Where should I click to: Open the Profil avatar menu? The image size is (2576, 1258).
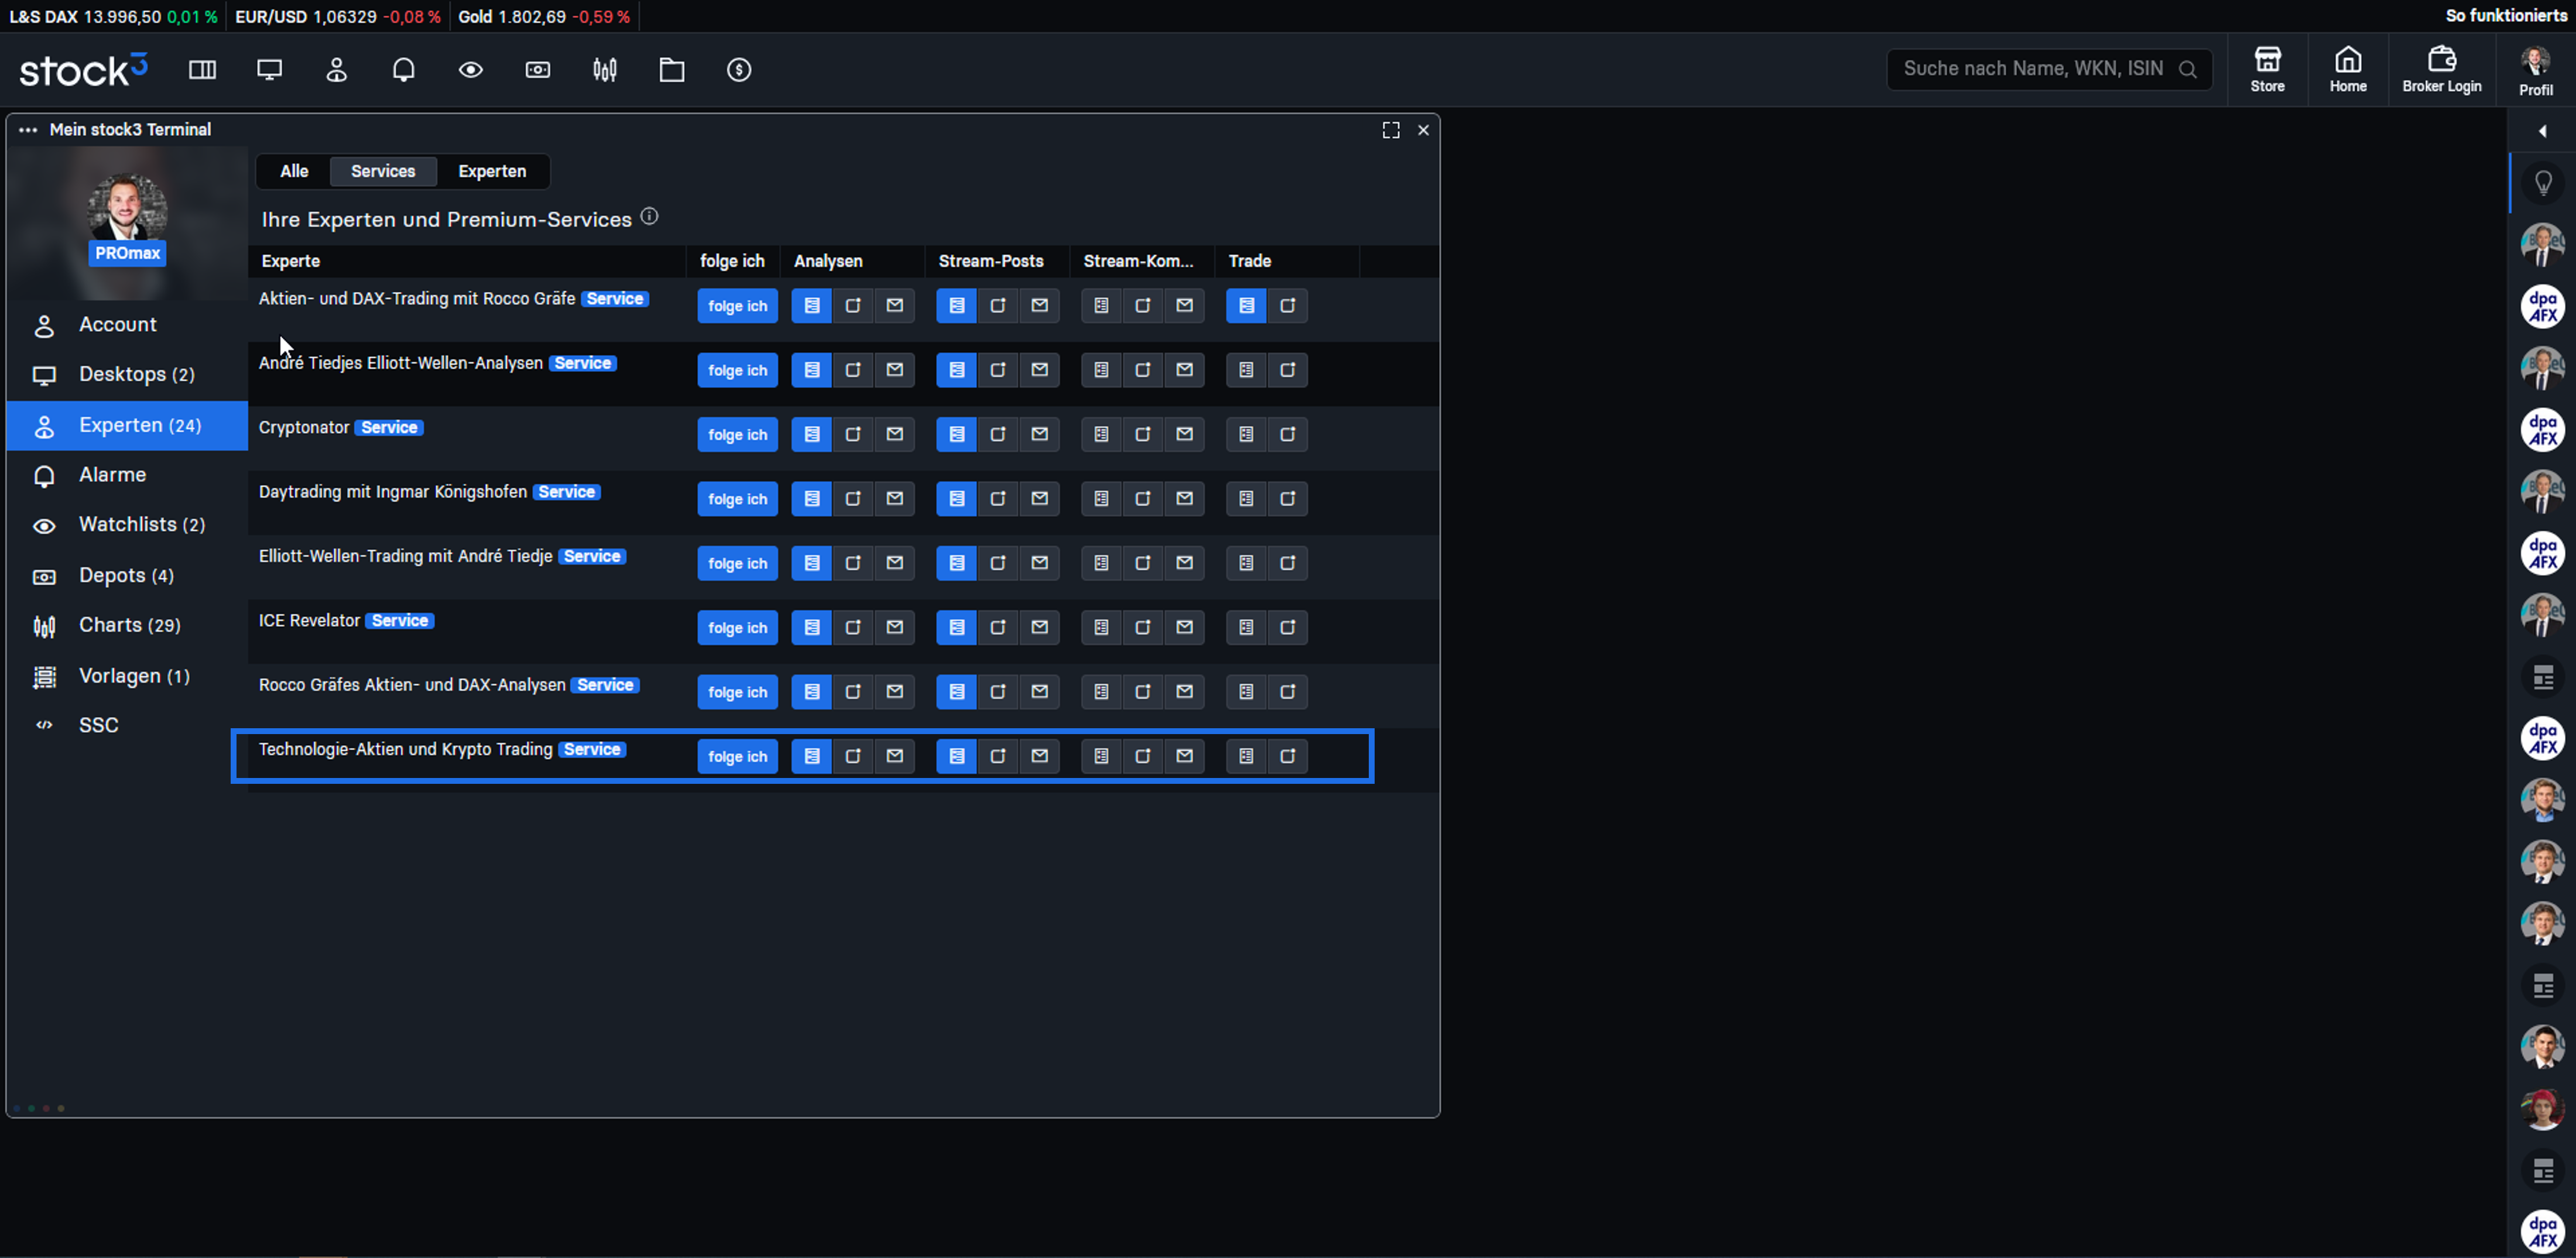(x=2535, y=70)
